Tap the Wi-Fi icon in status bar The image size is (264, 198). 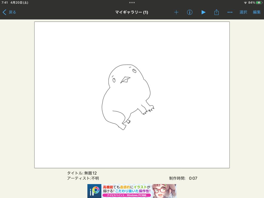tap(245, 3)
